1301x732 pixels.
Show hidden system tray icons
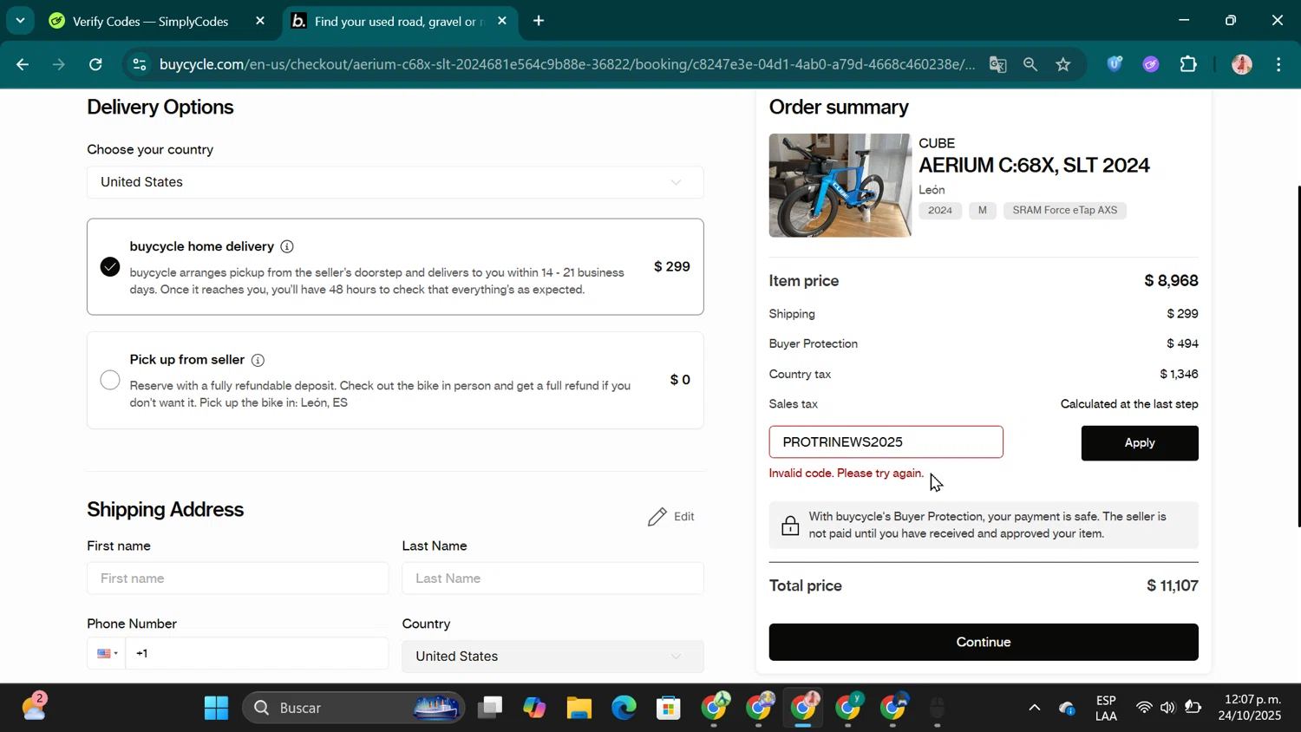pyautogui.click(x=1034, y=709)
